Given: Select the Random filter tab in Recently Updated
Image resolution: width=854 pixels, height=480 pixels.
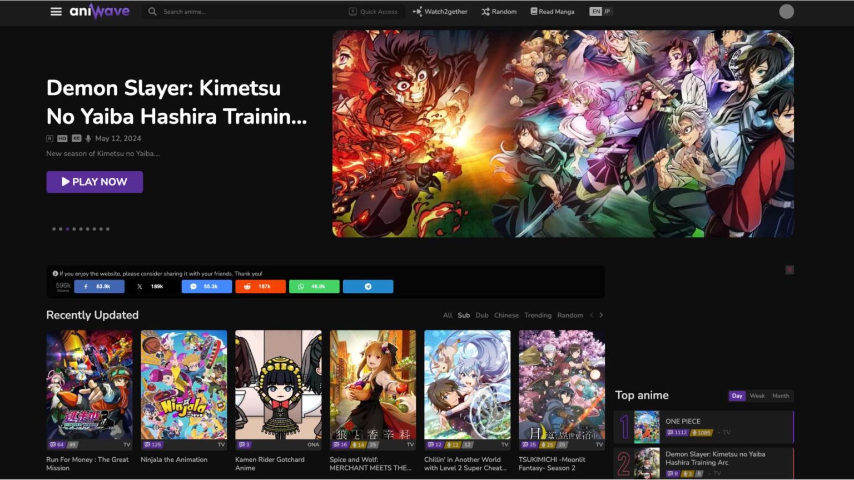Looking at the screenshot, I should [x=570, y=315].
